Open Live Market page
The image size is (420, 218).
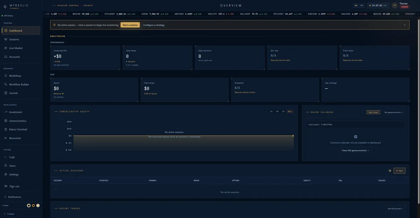[x=21, y=48]
